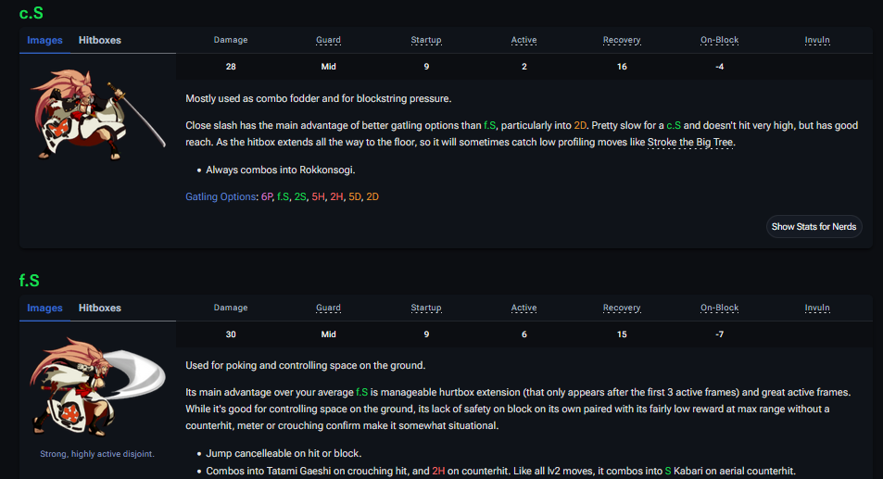883x479 pixels.
Task: Click the c.S section heading
Action: 32,13
